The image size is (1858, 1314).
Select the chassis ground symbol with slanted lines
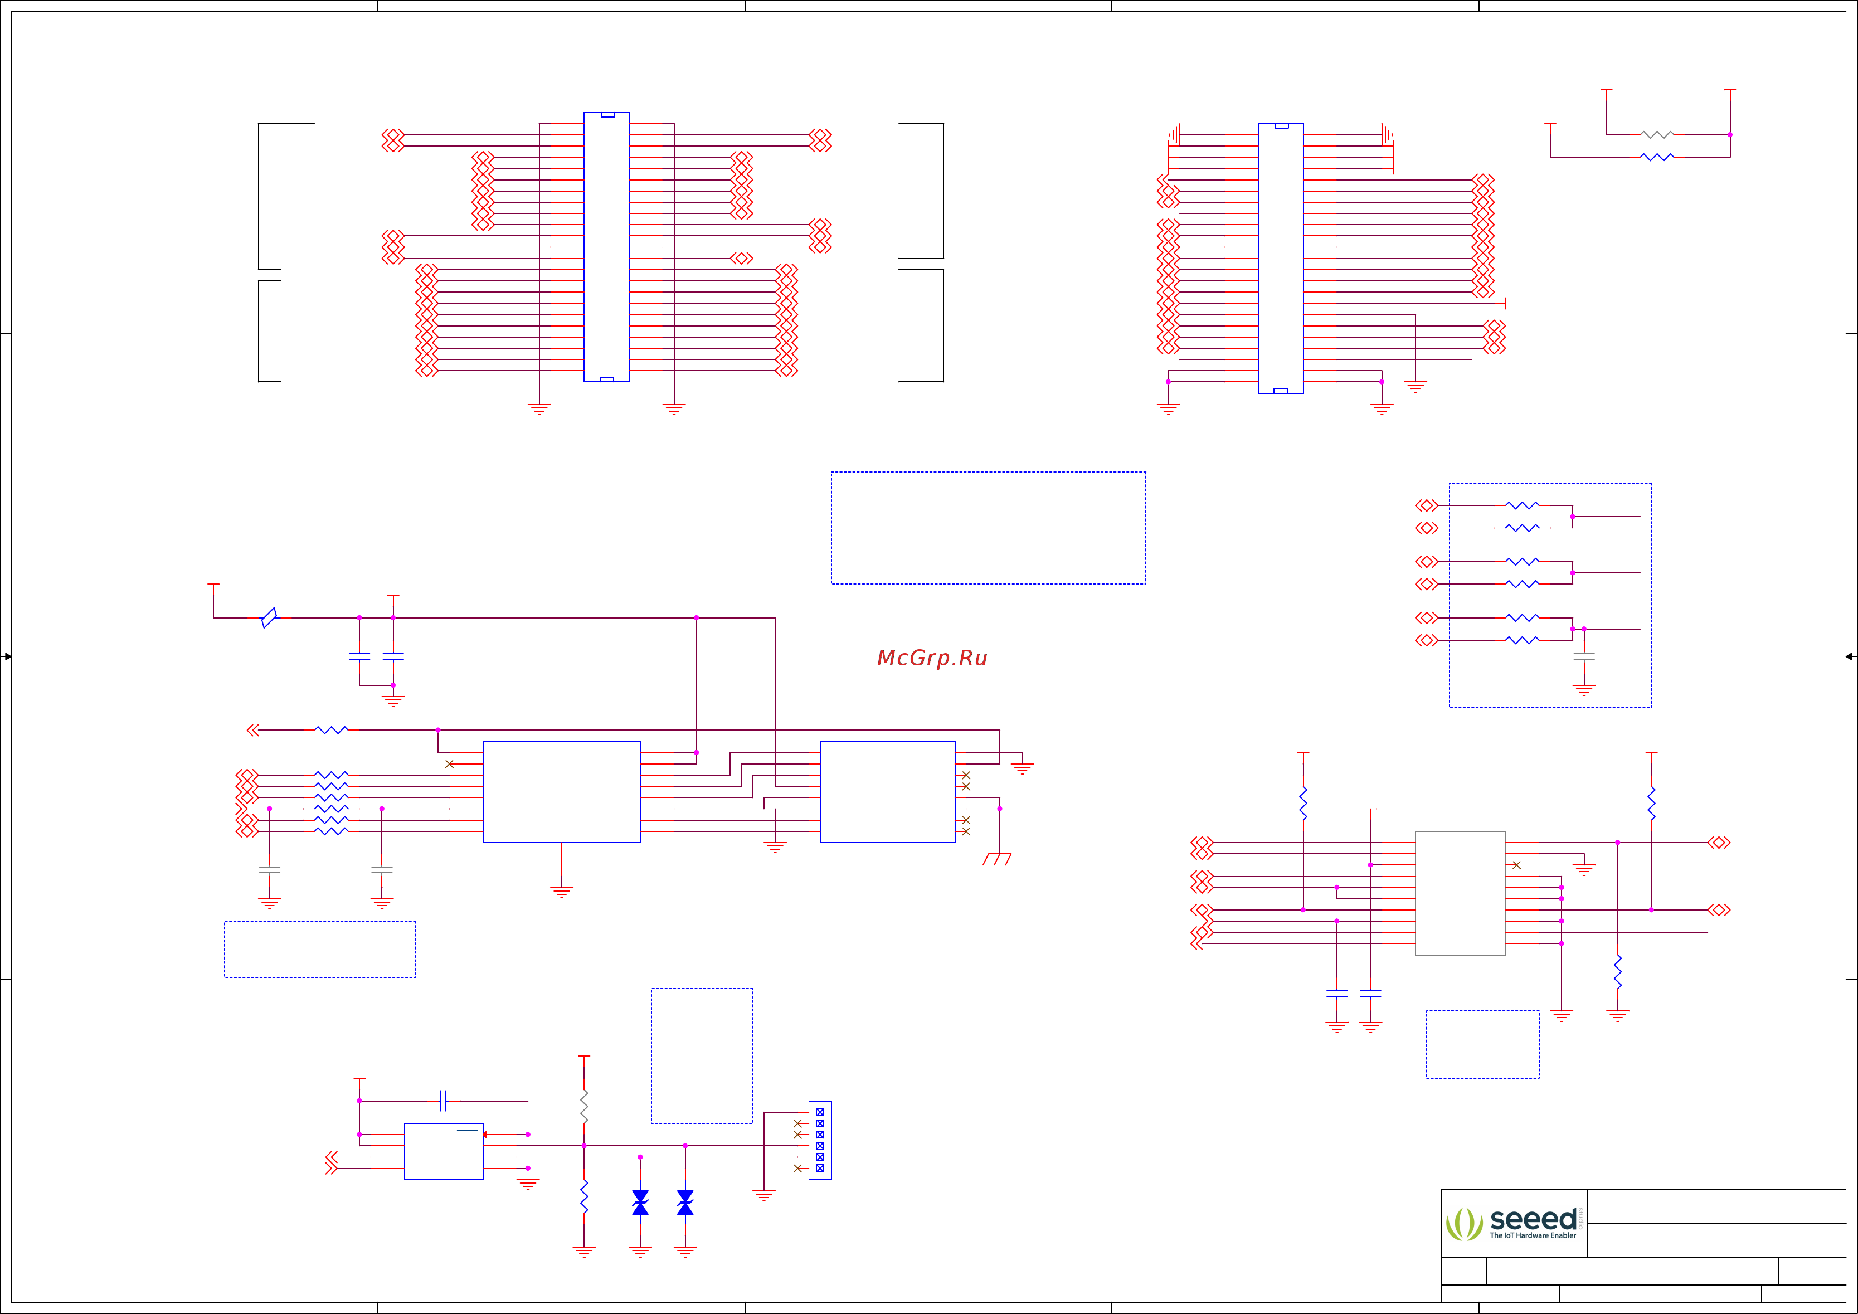pos(998,859)
